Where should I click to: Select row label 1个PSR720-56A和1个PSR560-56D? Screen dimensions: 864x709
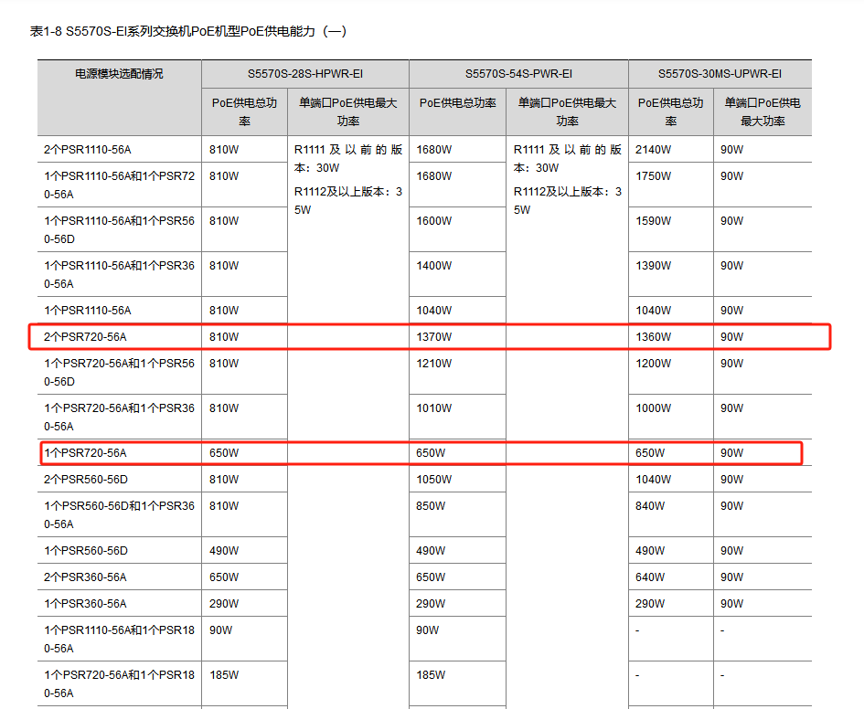[120, 372]
